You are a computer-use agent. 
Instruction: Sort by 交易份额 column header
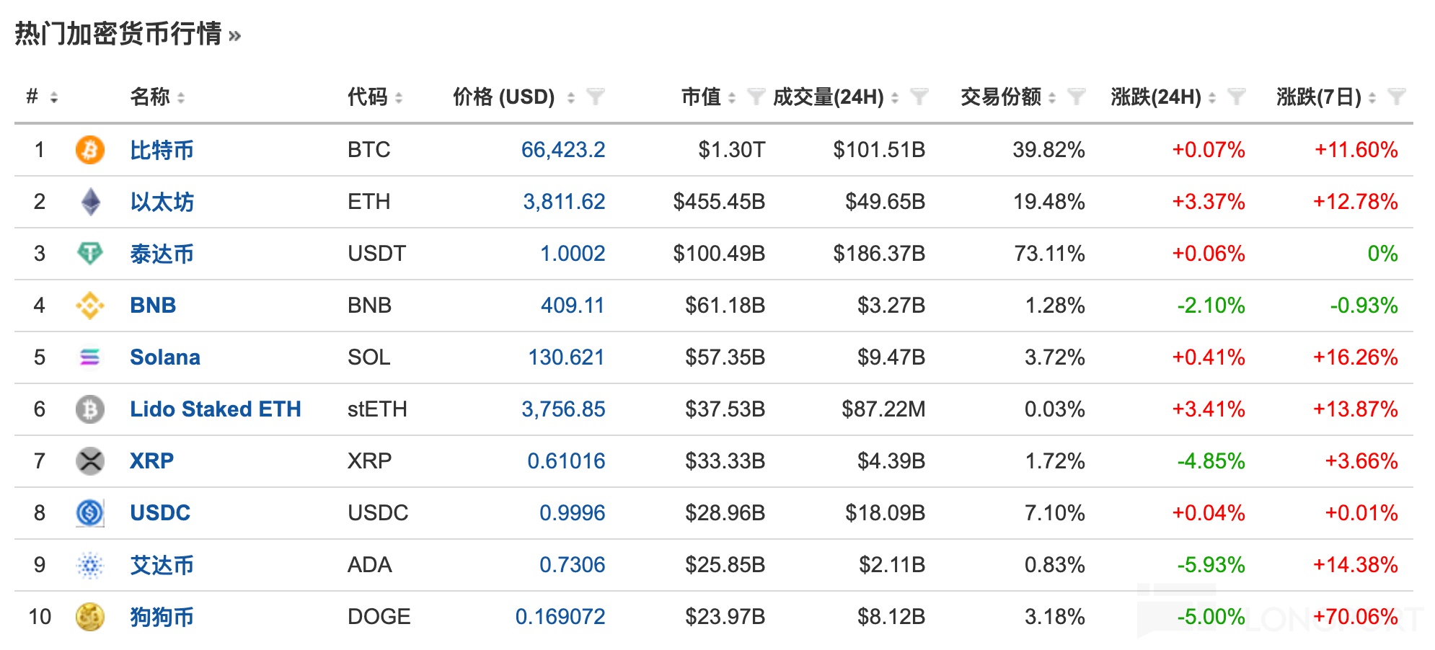1000,97
